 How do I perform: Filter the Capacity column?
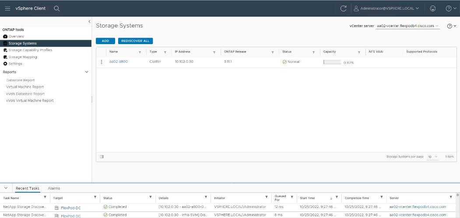[x=359, y=52]
